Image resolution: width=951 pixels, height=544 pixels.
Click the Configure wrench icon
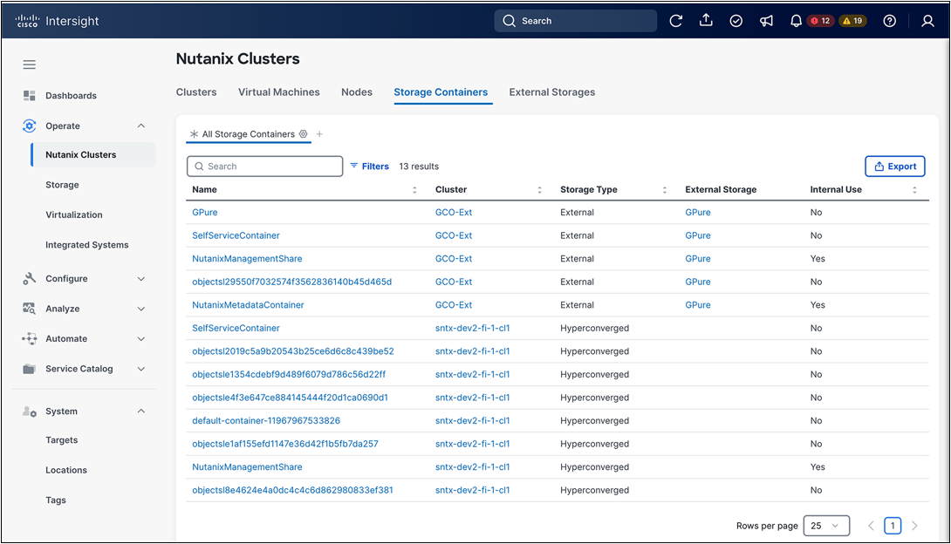29,279
